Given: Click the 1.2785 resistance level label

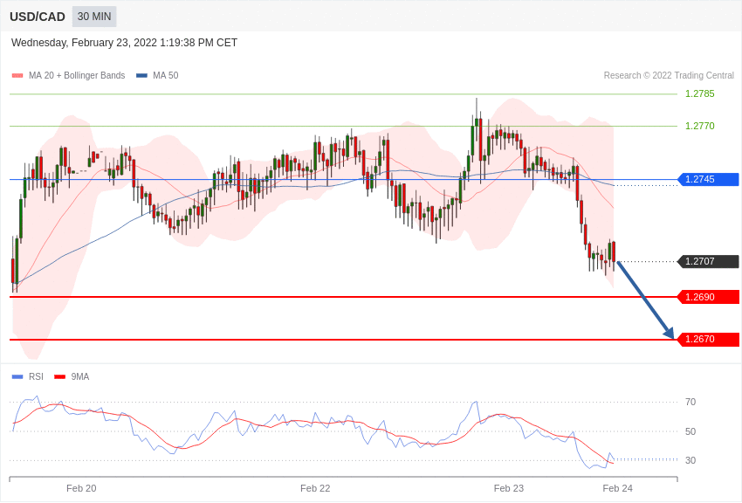Looking at the screenshot, I should click(x=700, y=93).
